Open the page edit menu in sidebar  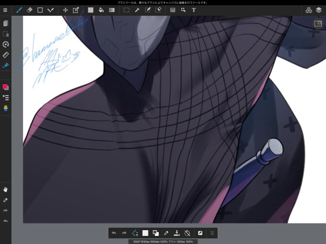[x=6, y=23]
